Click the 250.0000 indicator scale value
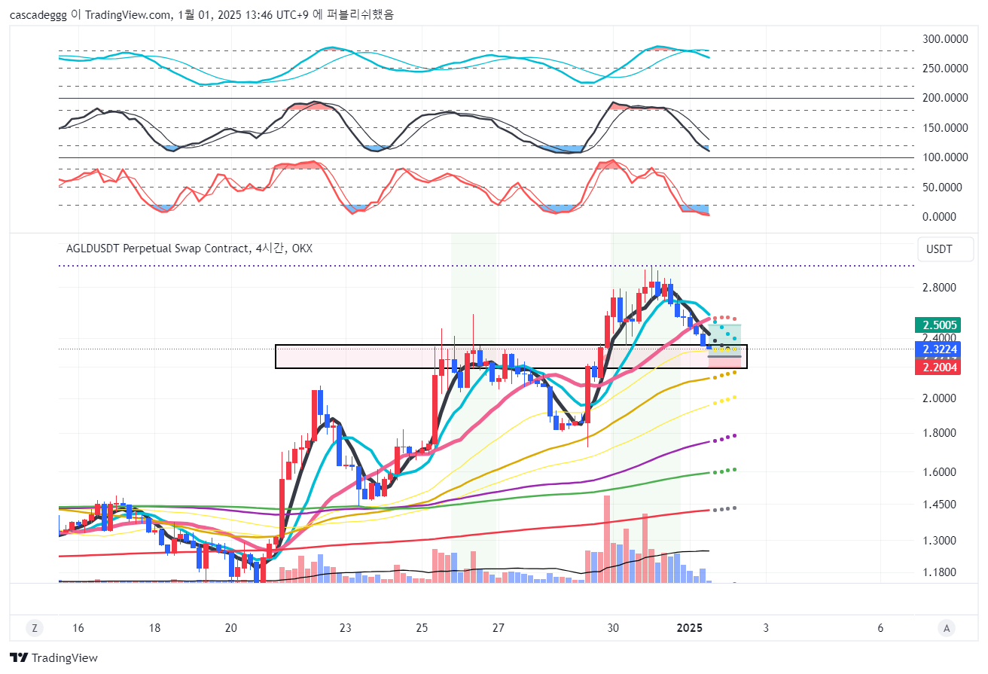This screenshot has width=988, height=674. [x=944, y=69]
